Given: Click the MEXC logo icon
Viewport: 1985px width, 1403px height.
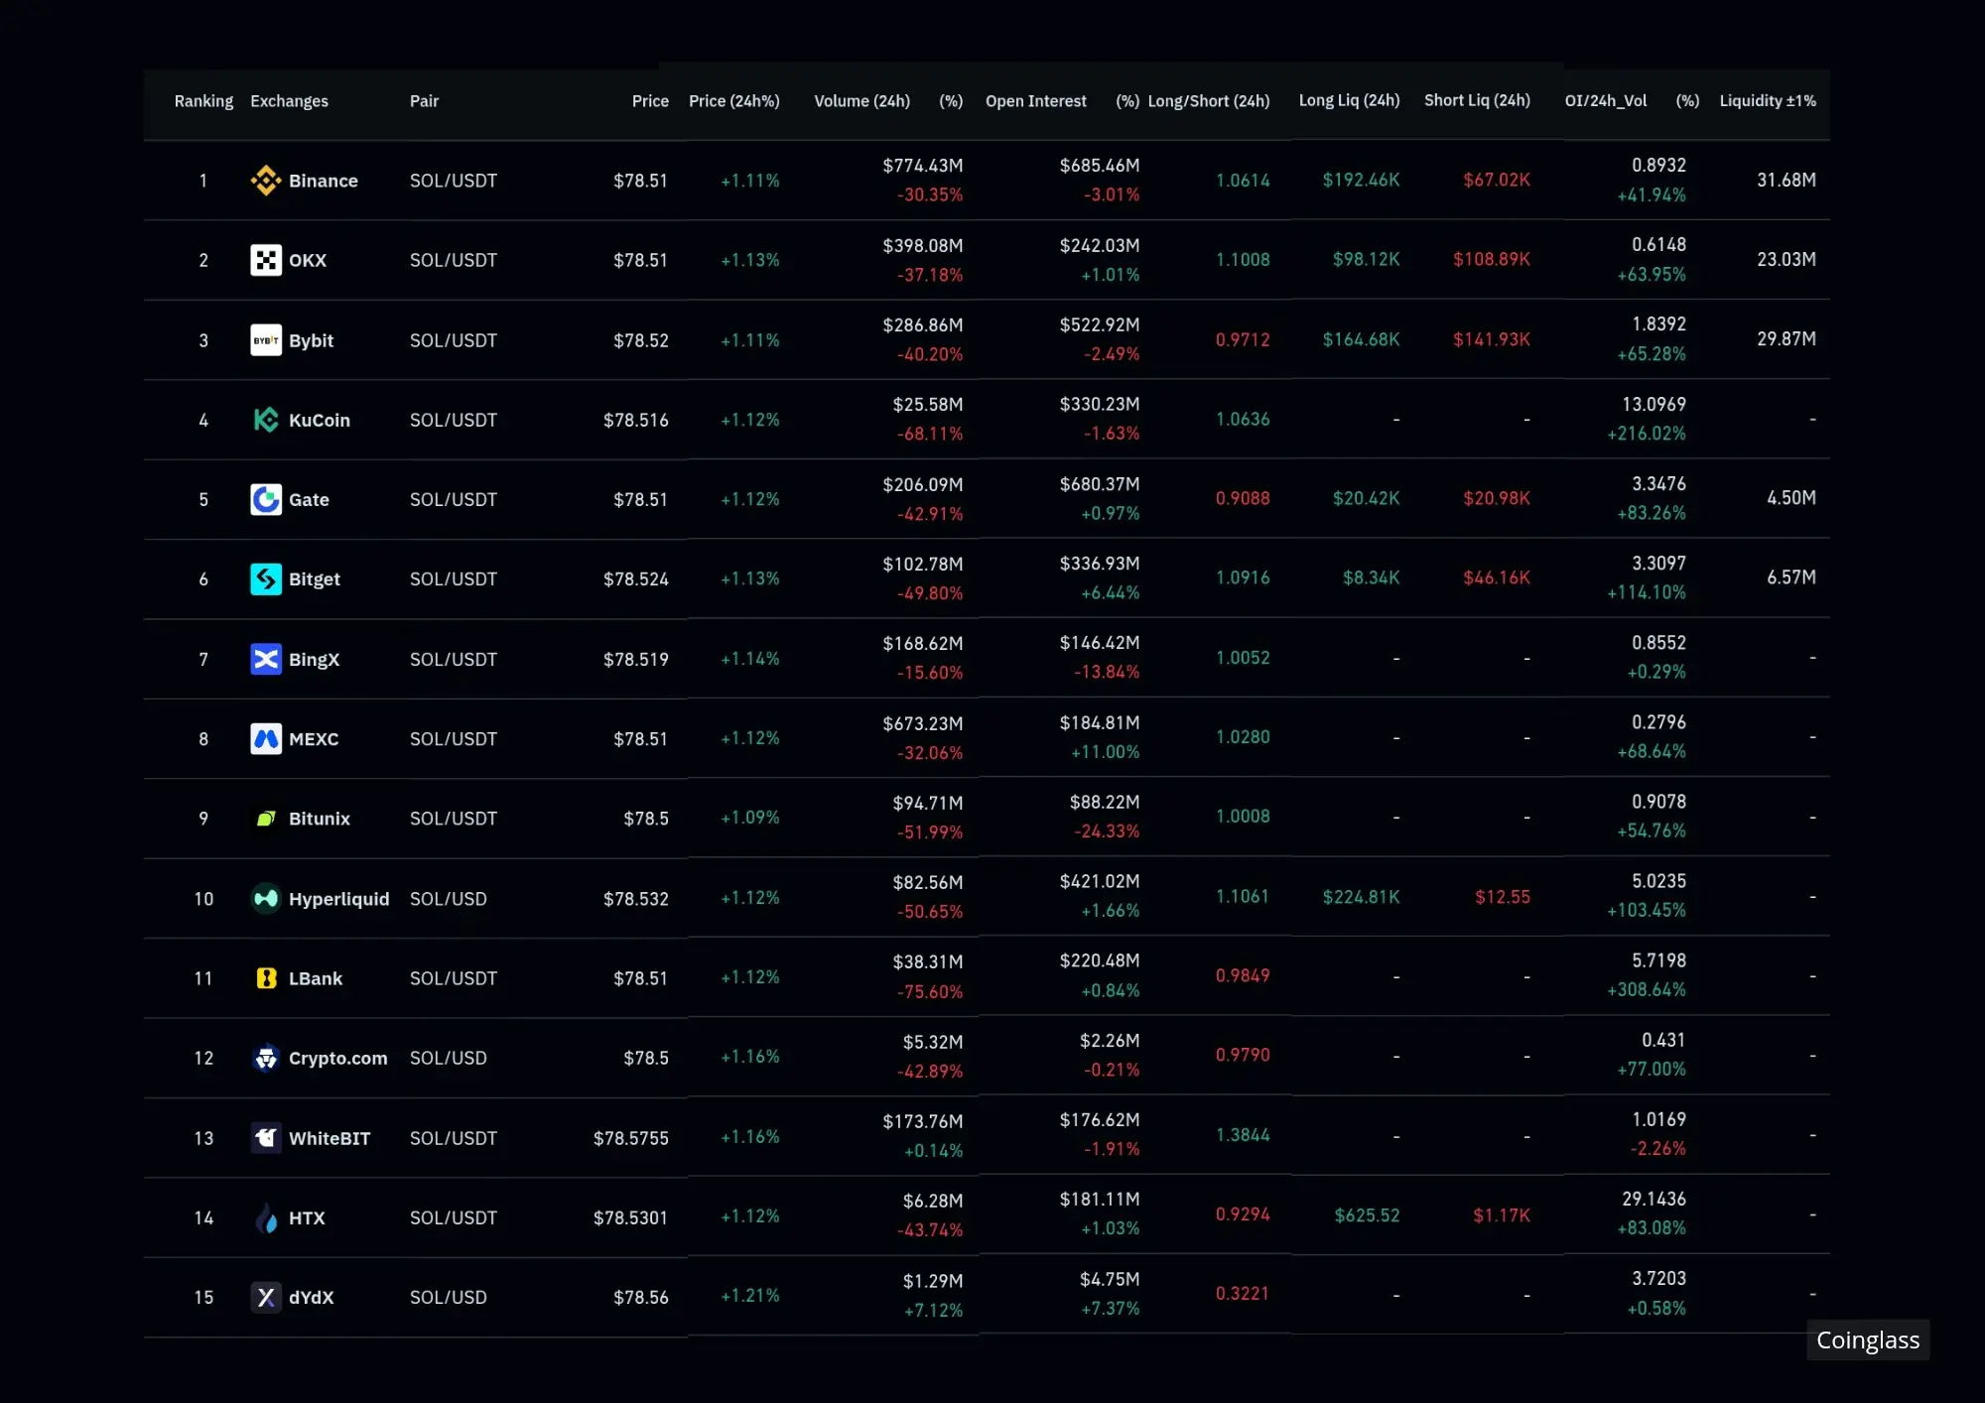Looking at the screenshot, I should (x=266, y=738).
